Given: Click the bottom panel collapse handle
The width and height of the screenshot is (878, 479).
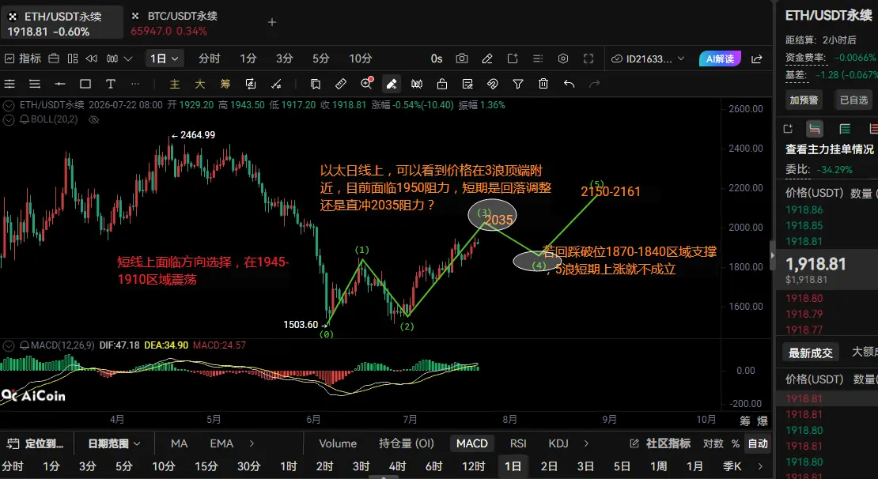Looking at the screenshot, I should pos(384,477).
